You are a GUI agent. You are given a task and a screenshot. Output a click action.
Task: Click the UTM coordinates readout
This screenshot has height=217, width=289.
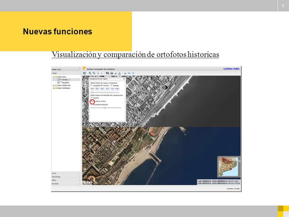(219, 182)
